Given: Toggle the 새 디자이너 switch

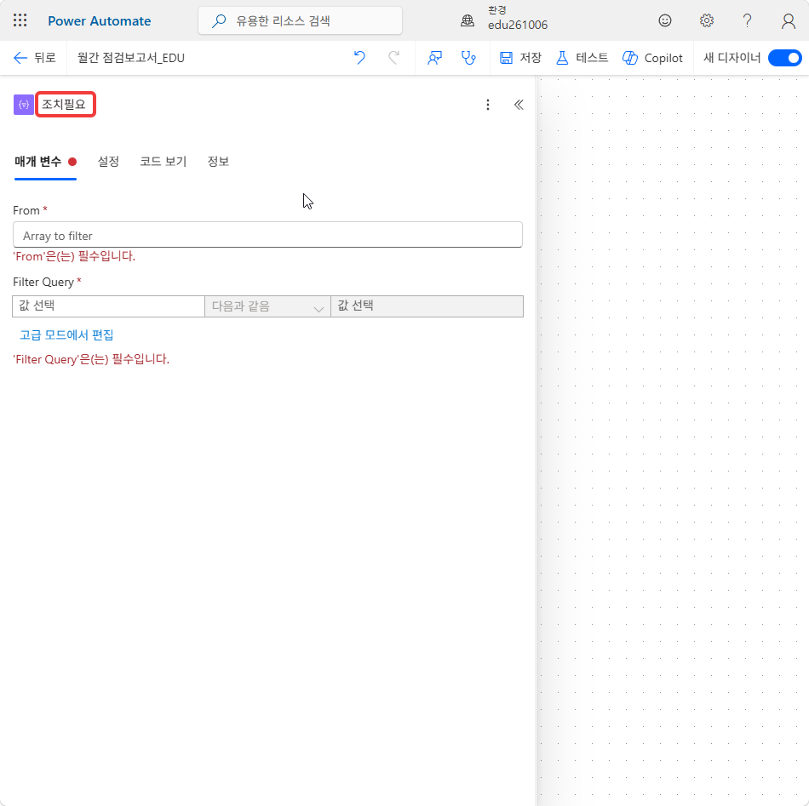Looking at the screenshot, I should click(784, 58).
